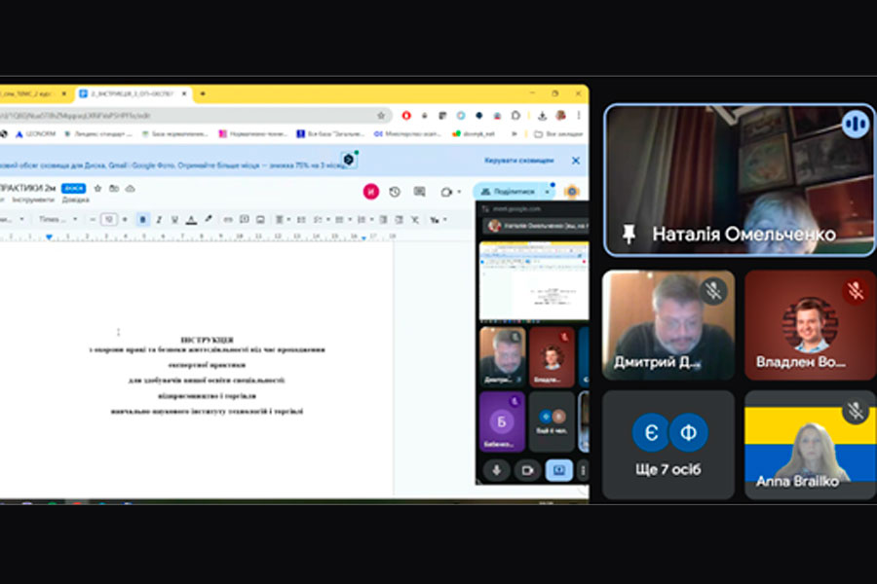Select Дмитрий participant video tile
The height and width of the screenshot is (584, 877).
[668, 325]
